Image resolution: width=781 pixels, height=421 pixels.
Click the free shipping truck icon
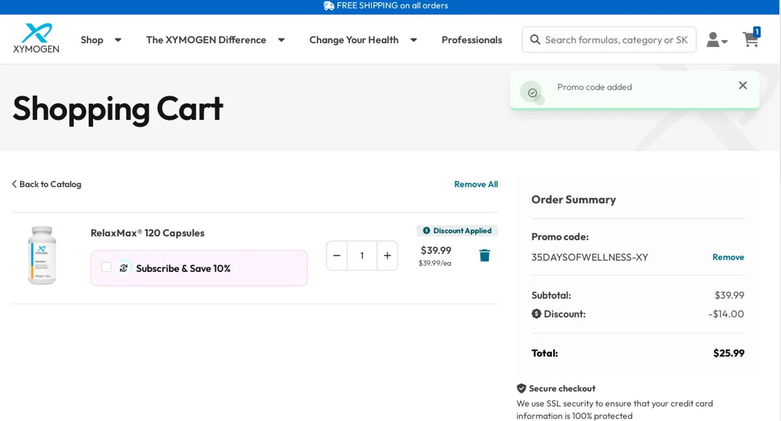[x=329, y=6]
